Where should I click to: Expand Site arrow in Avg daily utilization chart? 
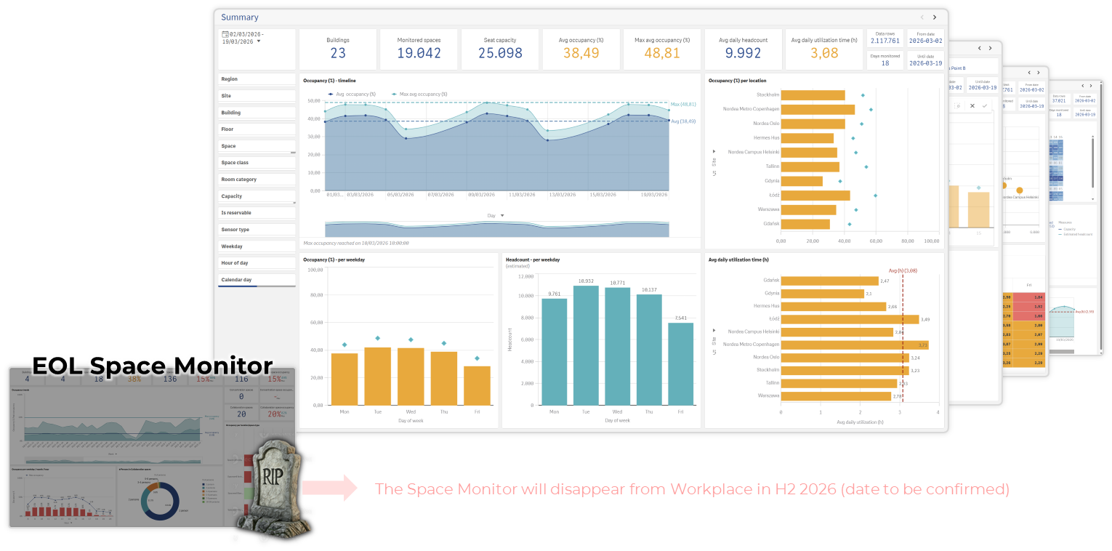tap(714, 329)
